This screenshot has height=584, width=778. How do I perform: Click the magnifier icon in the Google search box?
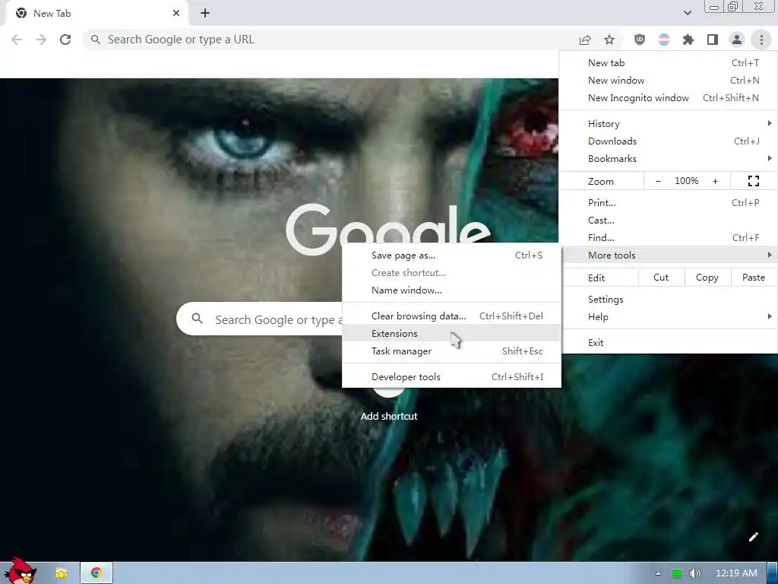pyautogui.click(x=197, y=319)
